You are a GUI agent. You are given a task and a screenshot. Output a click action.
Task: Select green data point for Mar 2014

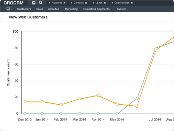pos(80,114)
